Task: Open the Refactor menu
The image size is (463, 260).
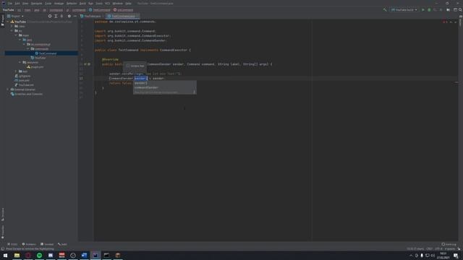Action: click(72, 3)
